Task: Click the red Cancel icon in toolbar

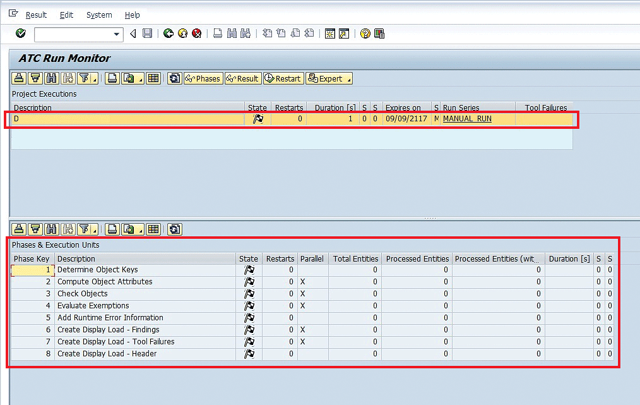Action: (197, 33)
